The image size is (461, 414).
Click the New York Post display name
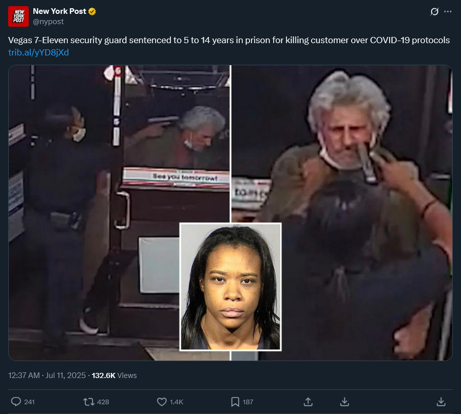tap(60, 11)
